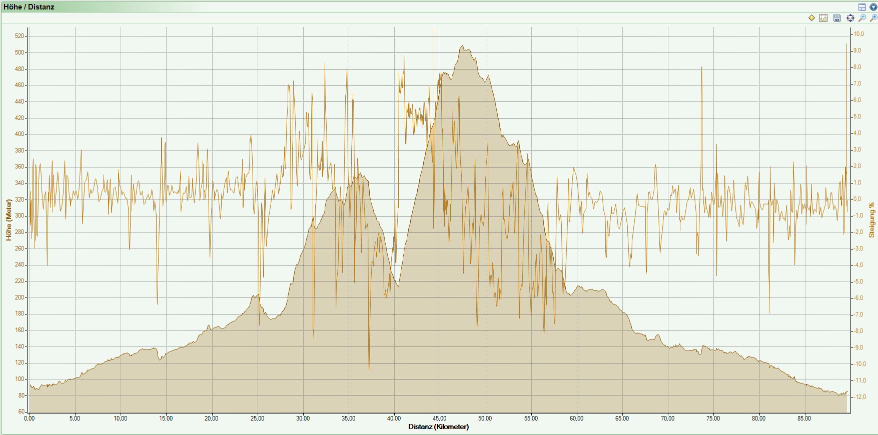Screen dimensions: 878x435
Task: Click the "Distanz (Kilometer)" axis title
Action: (x=438, y=426)
